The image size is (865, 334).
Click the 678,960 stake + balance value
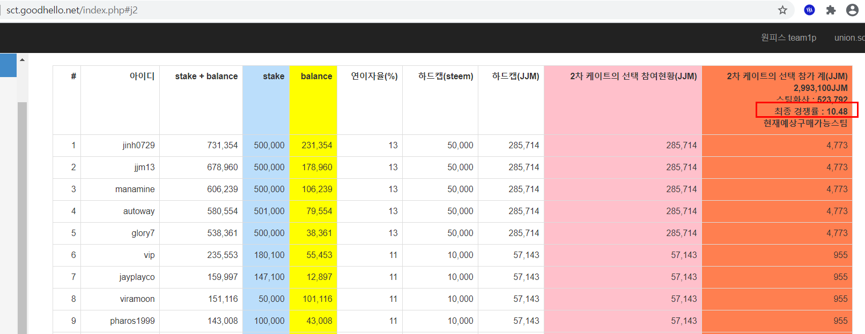click(223, 167)
